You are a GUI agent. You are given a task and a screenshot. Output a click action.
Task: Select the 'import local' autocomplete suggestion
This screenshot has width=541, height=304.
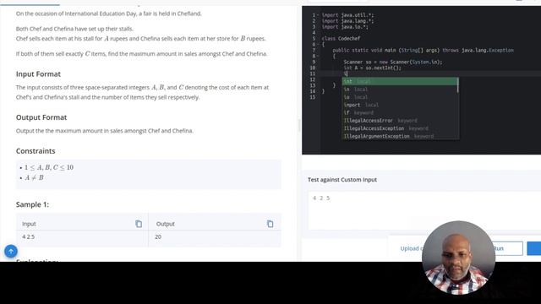click(x=400, y=105)
